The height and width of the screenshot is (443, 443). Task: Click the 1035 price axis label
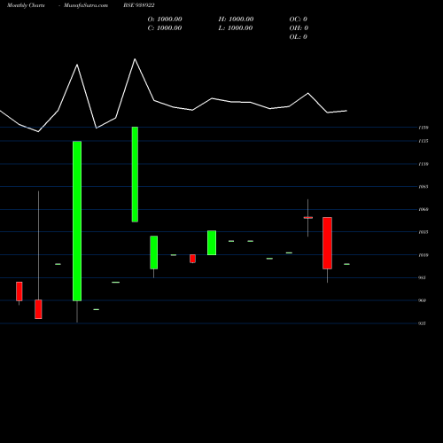point(424,232)
